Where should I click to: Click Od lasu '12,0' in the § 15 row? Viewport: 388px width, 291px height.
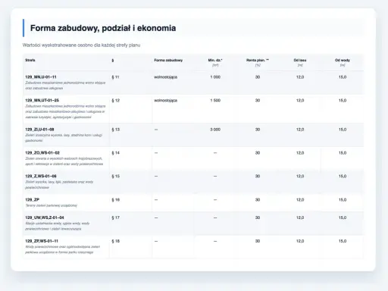(x=300, y=177)
